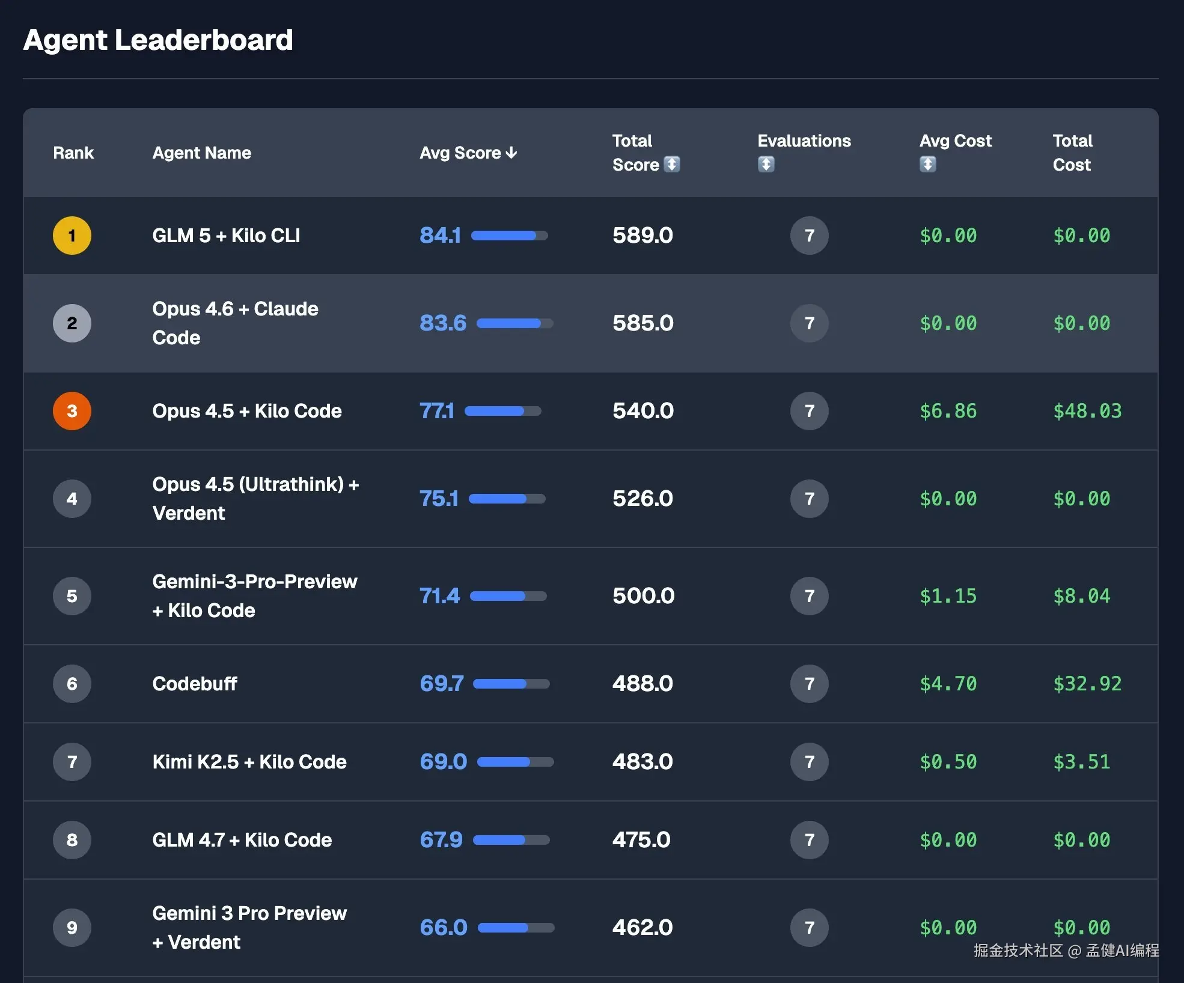
Task: Click the evaluations count badge for Codebuff
Action: tap(809, 684)
